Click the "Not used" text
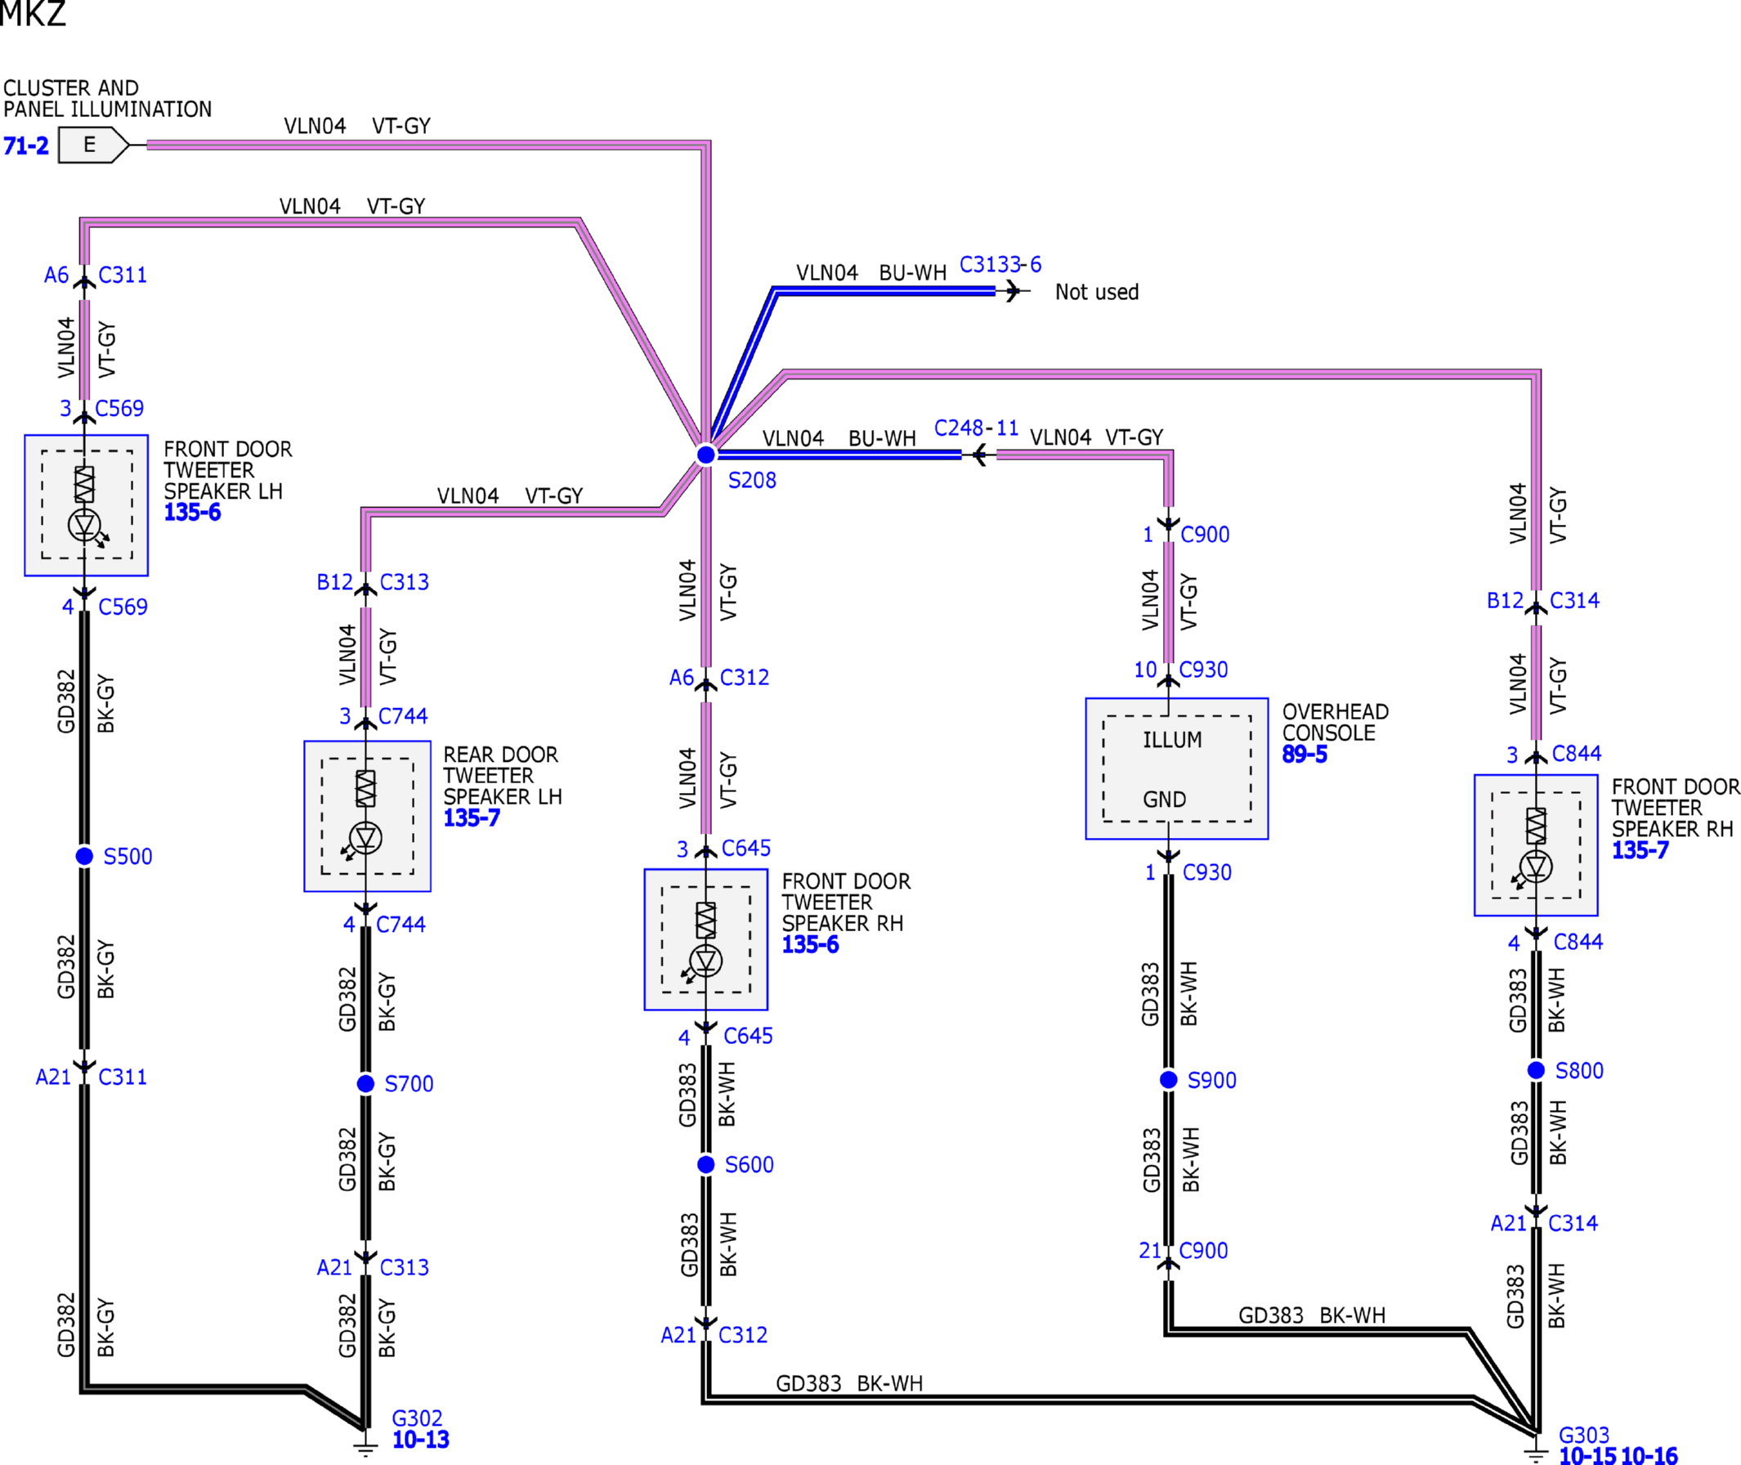 pos(1097,293)
